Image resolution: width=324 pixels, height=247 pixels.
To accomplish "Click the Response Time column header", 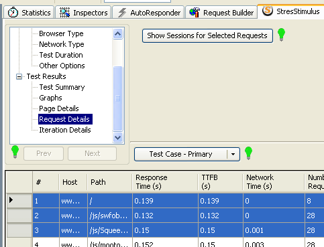I will (165, 182).
